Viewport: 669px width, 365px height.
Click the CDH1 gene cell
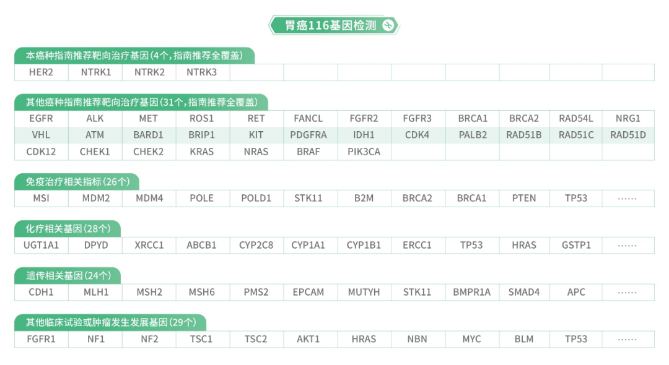42,292
